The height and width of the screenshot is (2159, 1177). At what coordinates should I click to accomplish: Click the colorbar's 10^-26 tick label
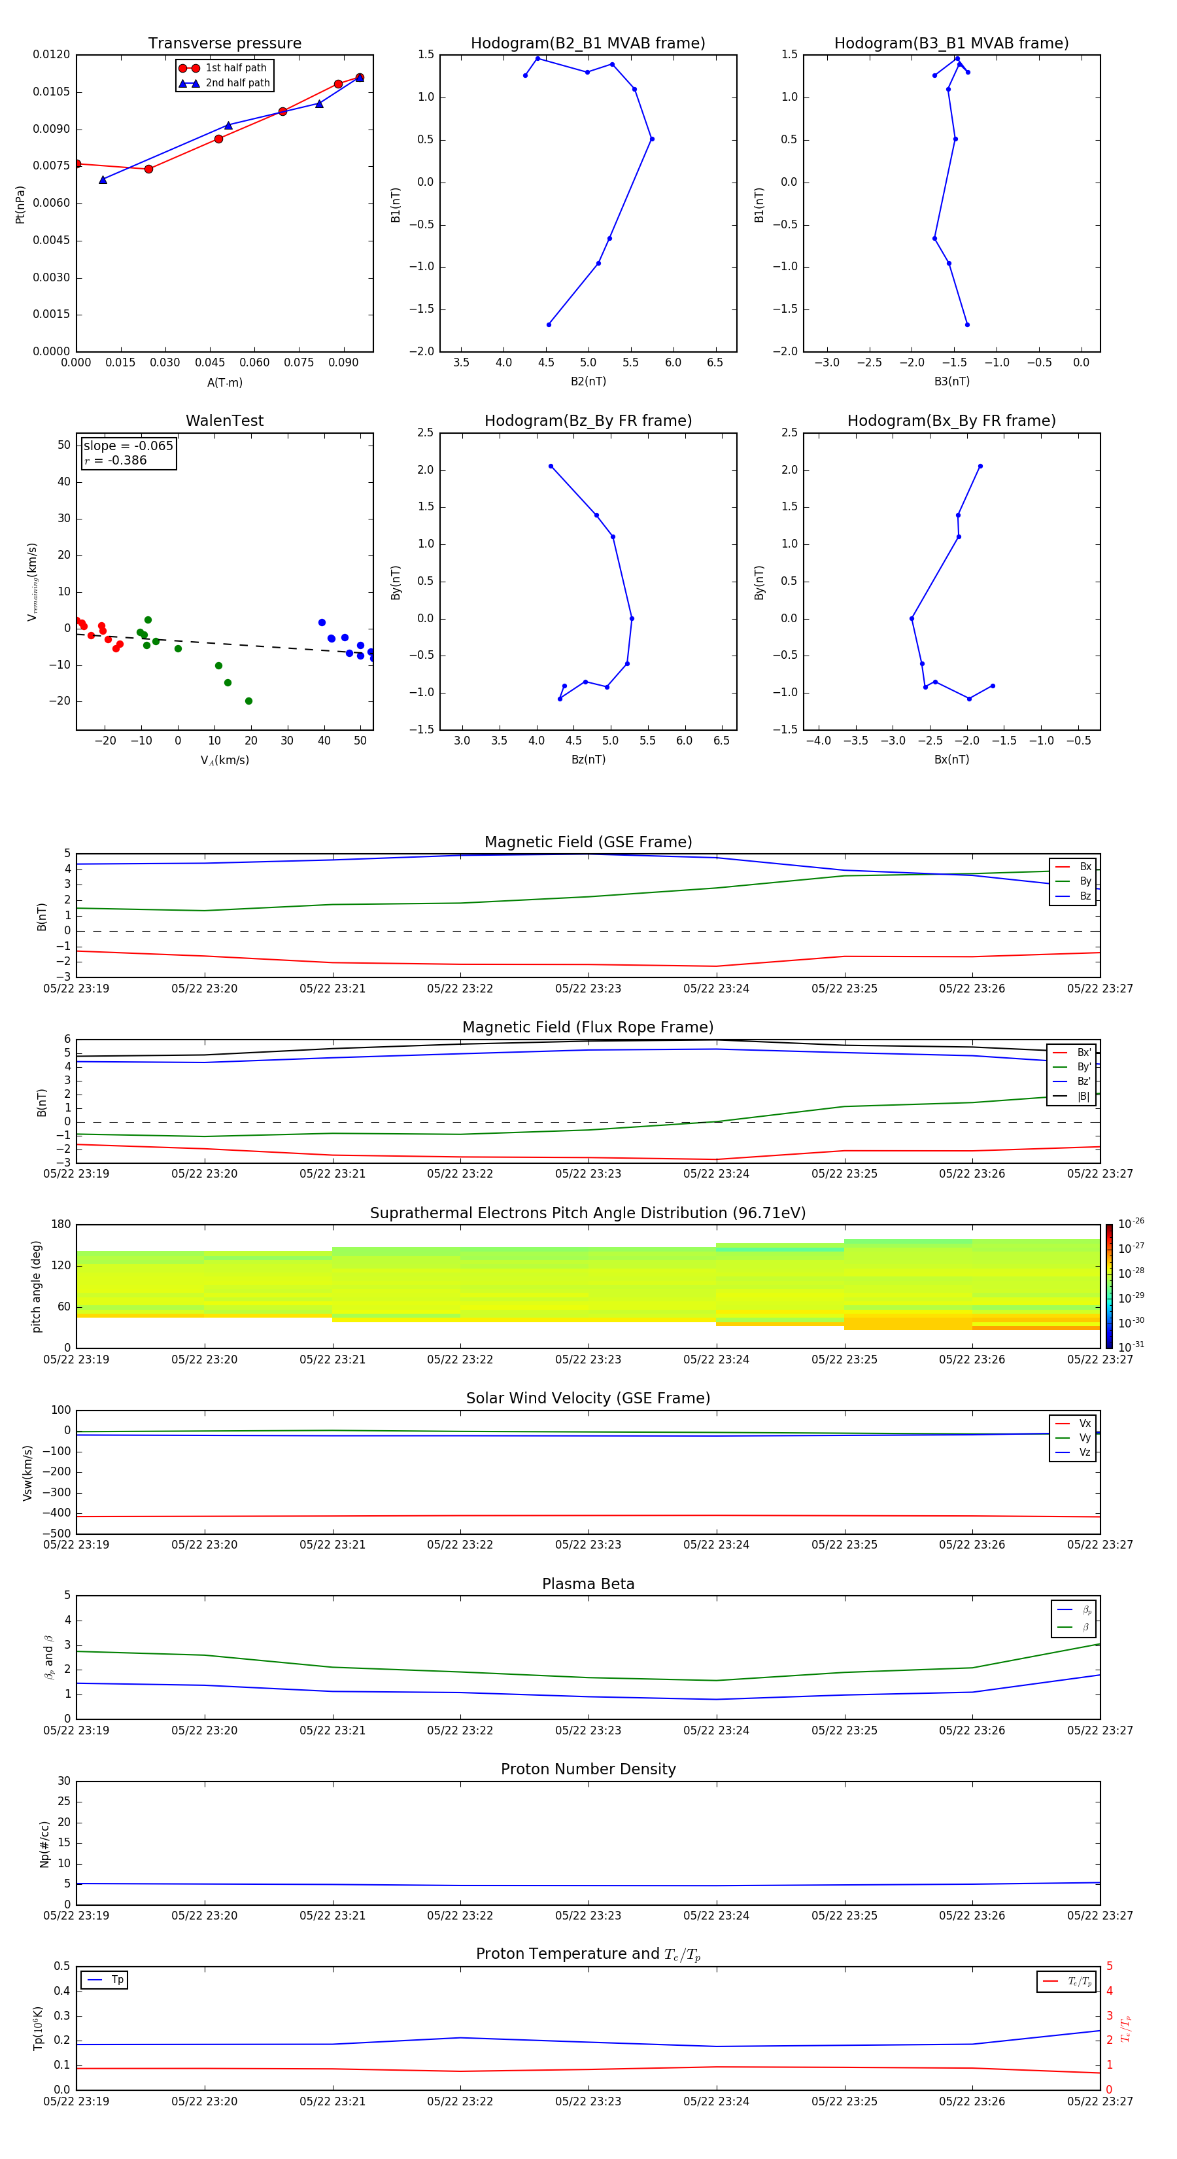(1131, 1223)
